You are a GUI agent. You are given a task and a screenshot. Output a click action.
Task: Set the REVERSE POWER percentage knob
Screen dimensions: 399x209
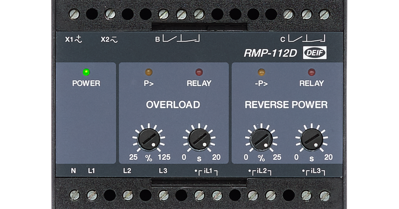261,139
